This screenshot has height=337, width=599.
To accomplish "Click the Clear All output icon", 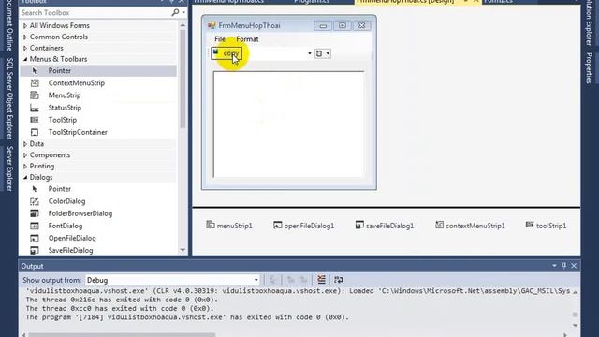I will click(x=321, y=280).
